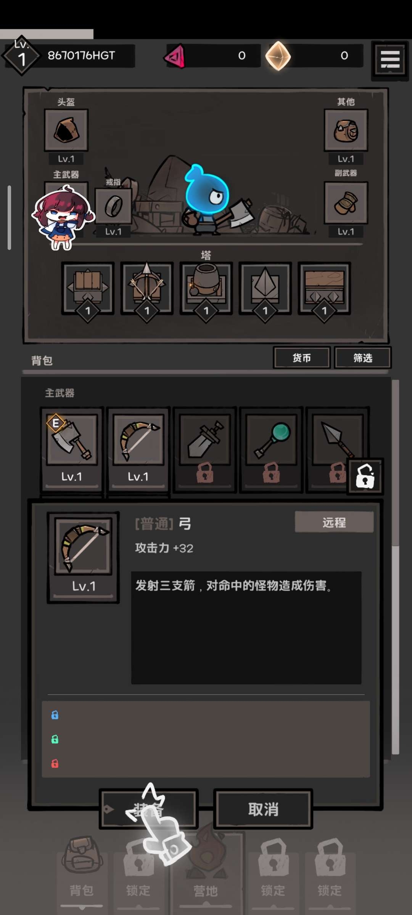Image resolution: width=412 pixels, height=915 pixels.
Task: Toggle the white unlock padlock button
Action: 365,477
